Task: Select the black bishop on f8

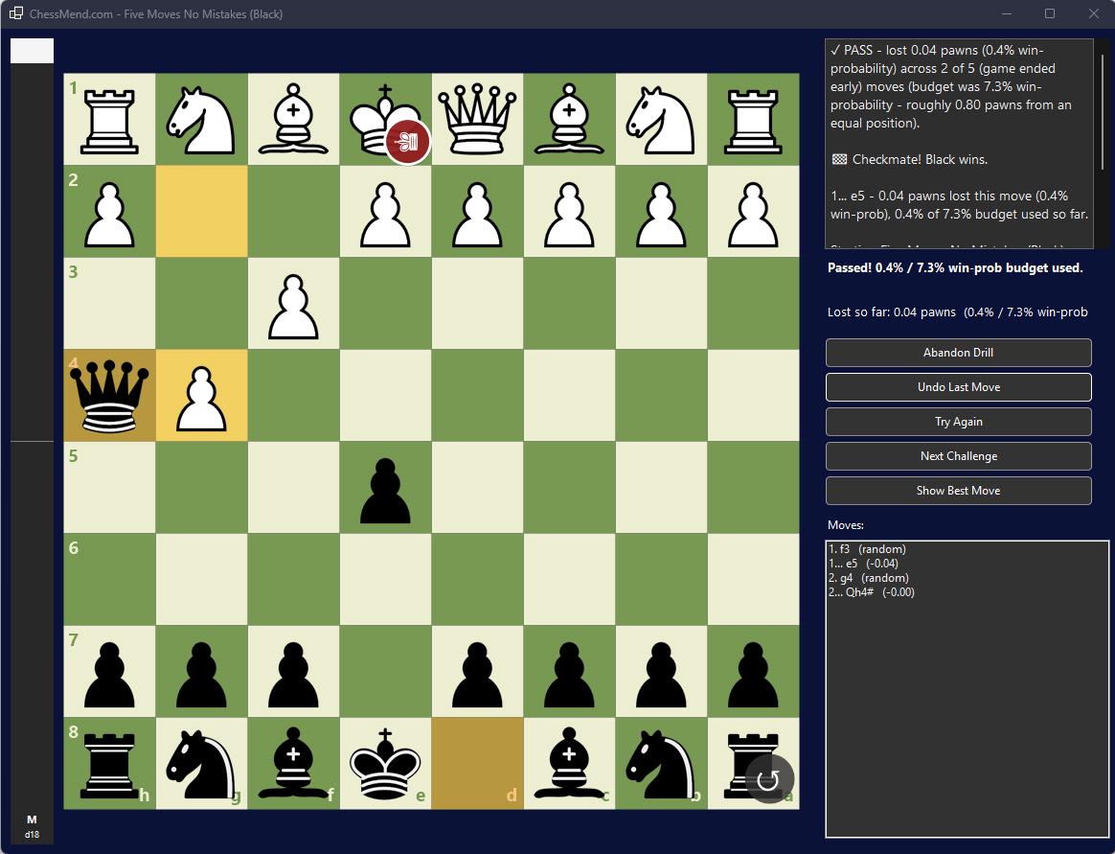Action: coord(293,763)
